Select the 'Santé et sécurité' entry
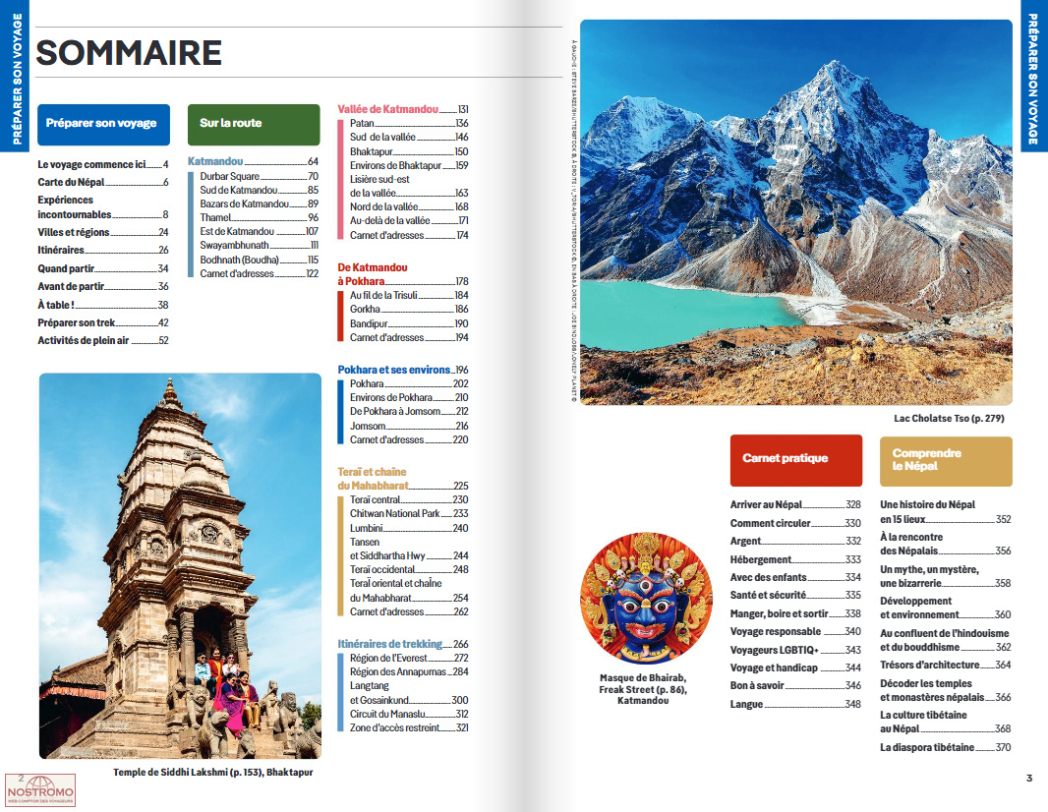 795,596
